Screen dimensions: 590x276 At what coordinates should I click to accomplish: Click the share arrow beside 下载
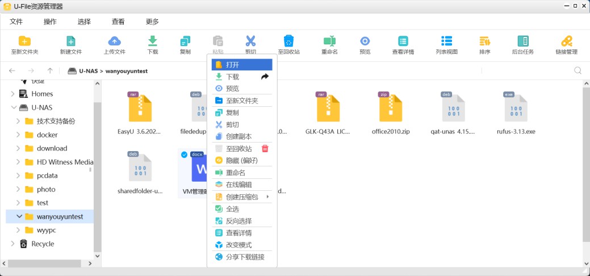pyautogui.click(x=265, y=77)
